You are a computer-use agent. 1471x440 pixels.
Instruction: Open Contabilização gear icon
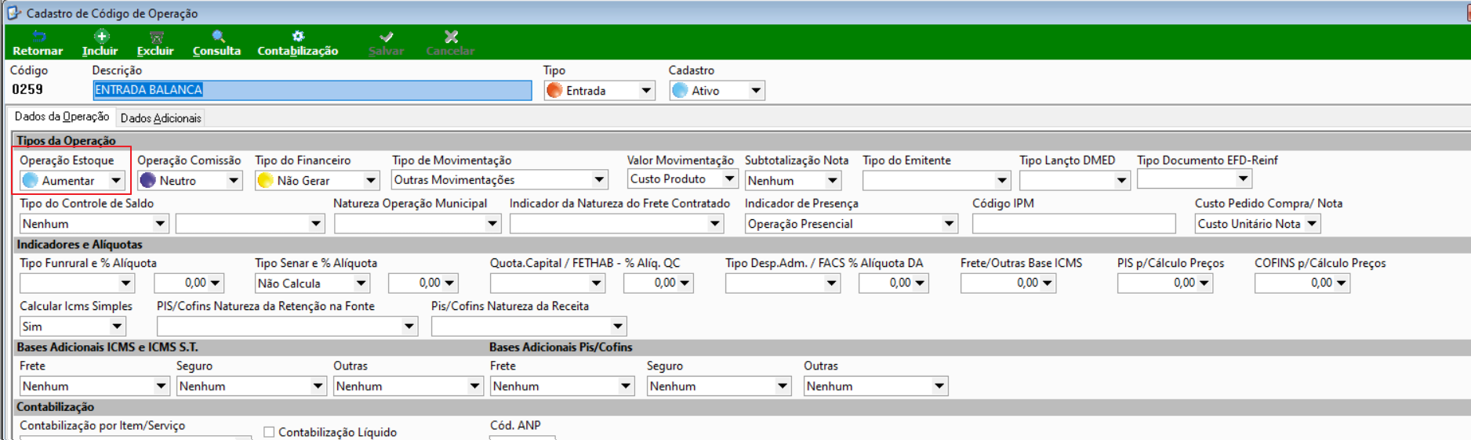[x=298, y=36]
